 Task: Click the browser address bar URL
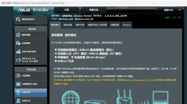pyautogui.click(x=33, y=3)
